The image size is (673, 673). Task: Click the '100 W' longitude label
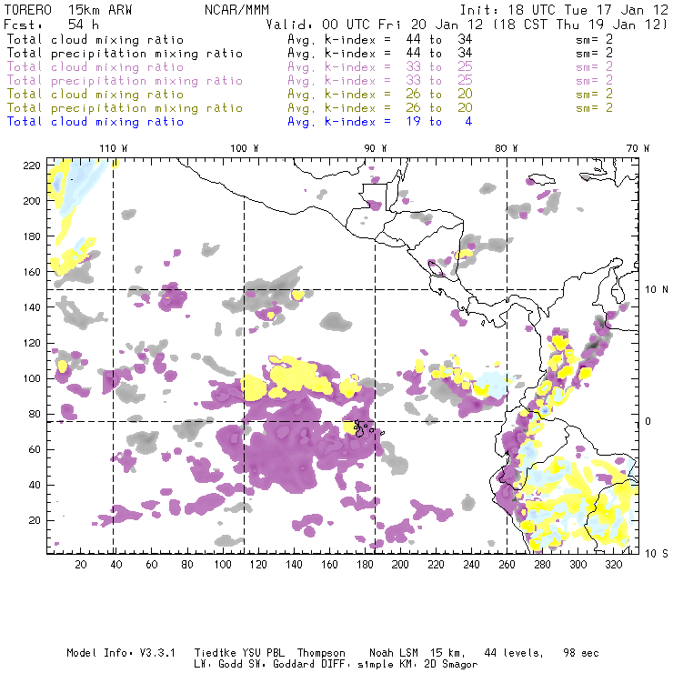tap(245, 148)
